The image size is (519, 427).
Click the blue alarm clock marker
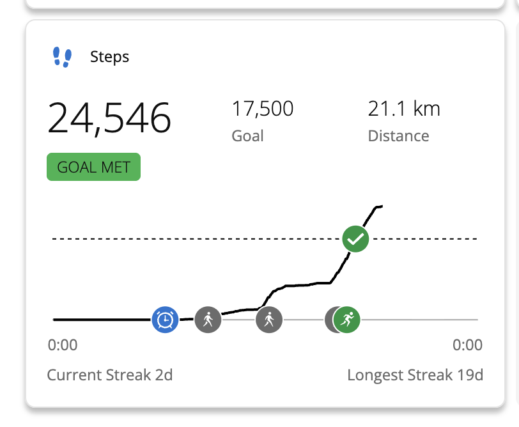[x=165, y=318]
